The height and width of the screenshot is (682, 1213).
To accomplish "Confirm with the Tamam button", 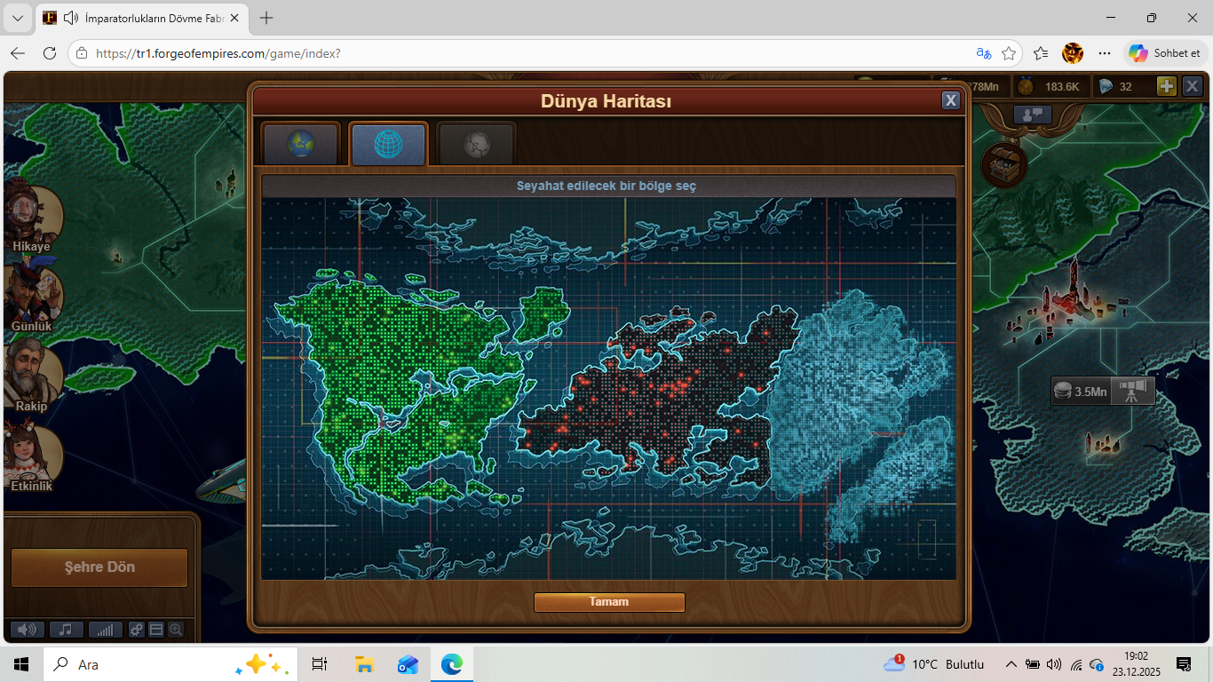I will coord(609,602).
